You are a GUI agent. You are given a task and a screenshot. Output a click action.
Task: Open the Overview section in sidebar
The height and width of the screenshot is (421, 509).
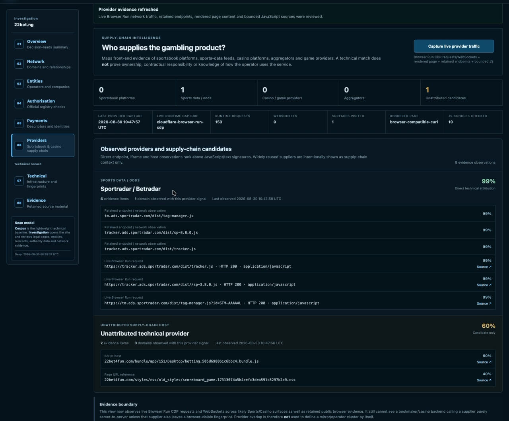click(43, 44)
